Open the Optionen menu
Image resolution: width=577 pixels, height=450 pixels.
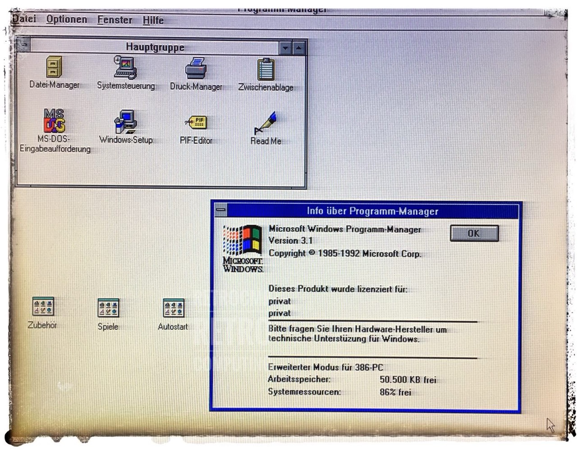(67, 20)
